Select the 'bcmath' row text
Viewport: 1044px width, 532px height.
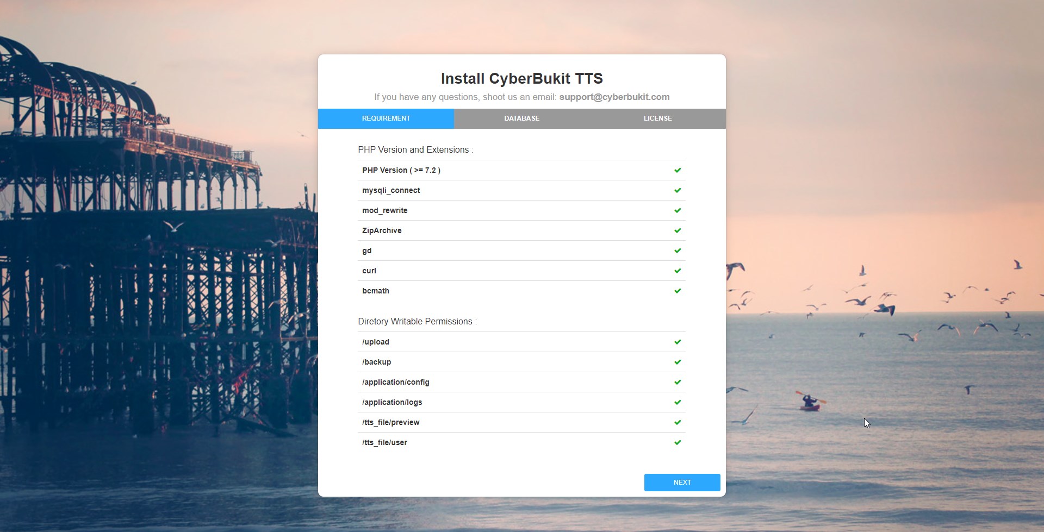point(376,291)
